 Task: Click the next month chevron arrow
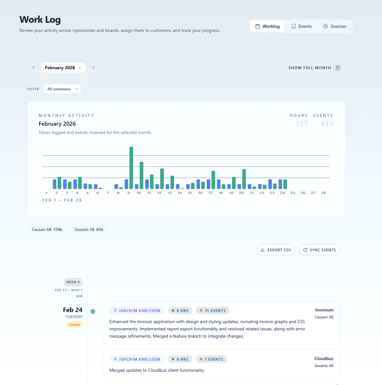[93, 68]
